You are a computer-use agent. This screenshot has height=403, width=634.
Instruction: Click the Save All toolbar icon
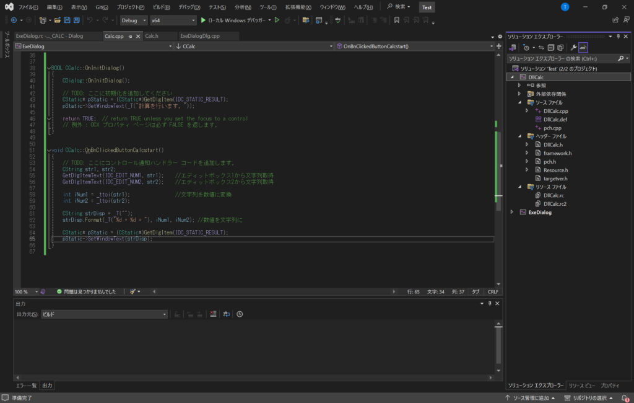click(x=76, y=20)
